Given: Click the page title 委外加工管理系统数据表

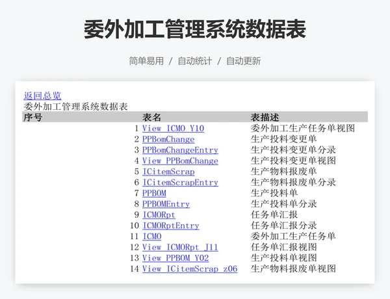Looking at the screenshot, I should (195, 29).
